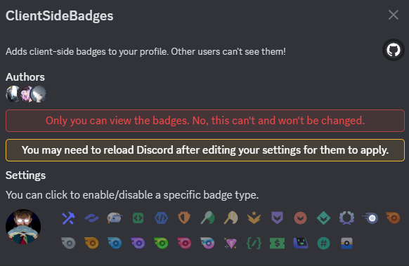
Task: Click the green Bug Hunter badge
Action: point(207,218)
